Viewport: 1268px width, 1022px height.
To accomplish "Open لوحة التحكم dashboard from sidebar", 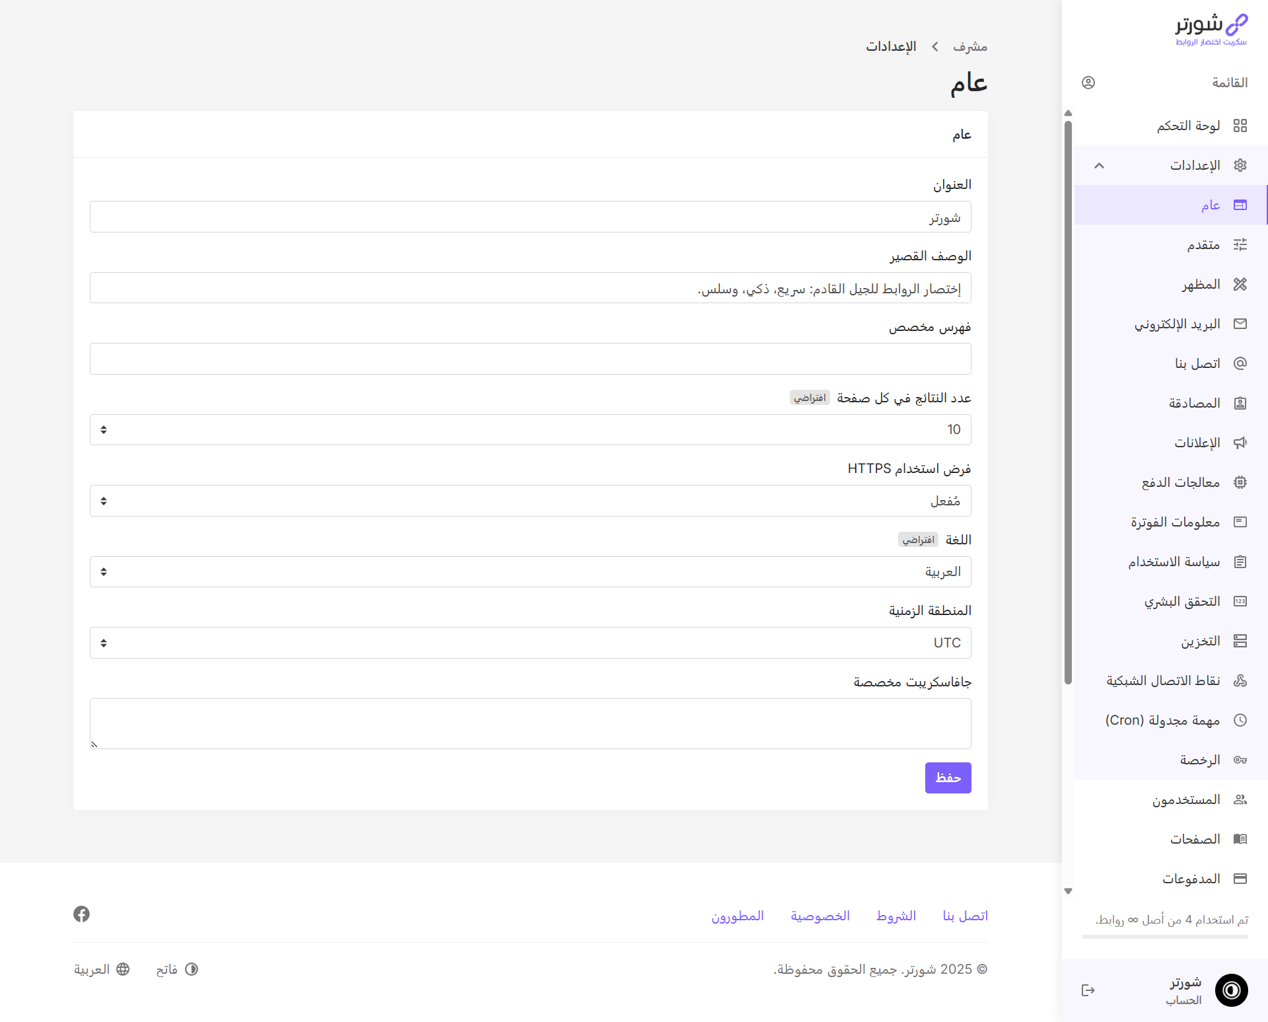I will [x=1187, y=126].
